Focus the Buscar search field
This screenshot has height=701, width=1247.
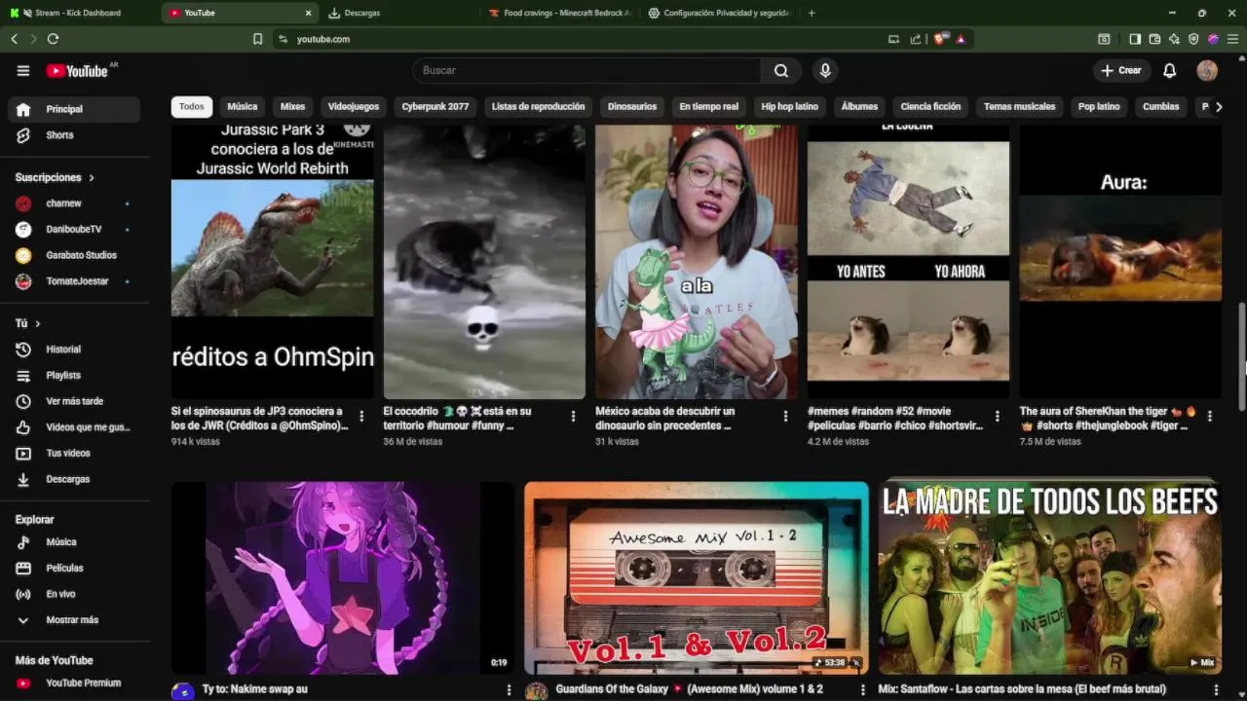[586, 70]
